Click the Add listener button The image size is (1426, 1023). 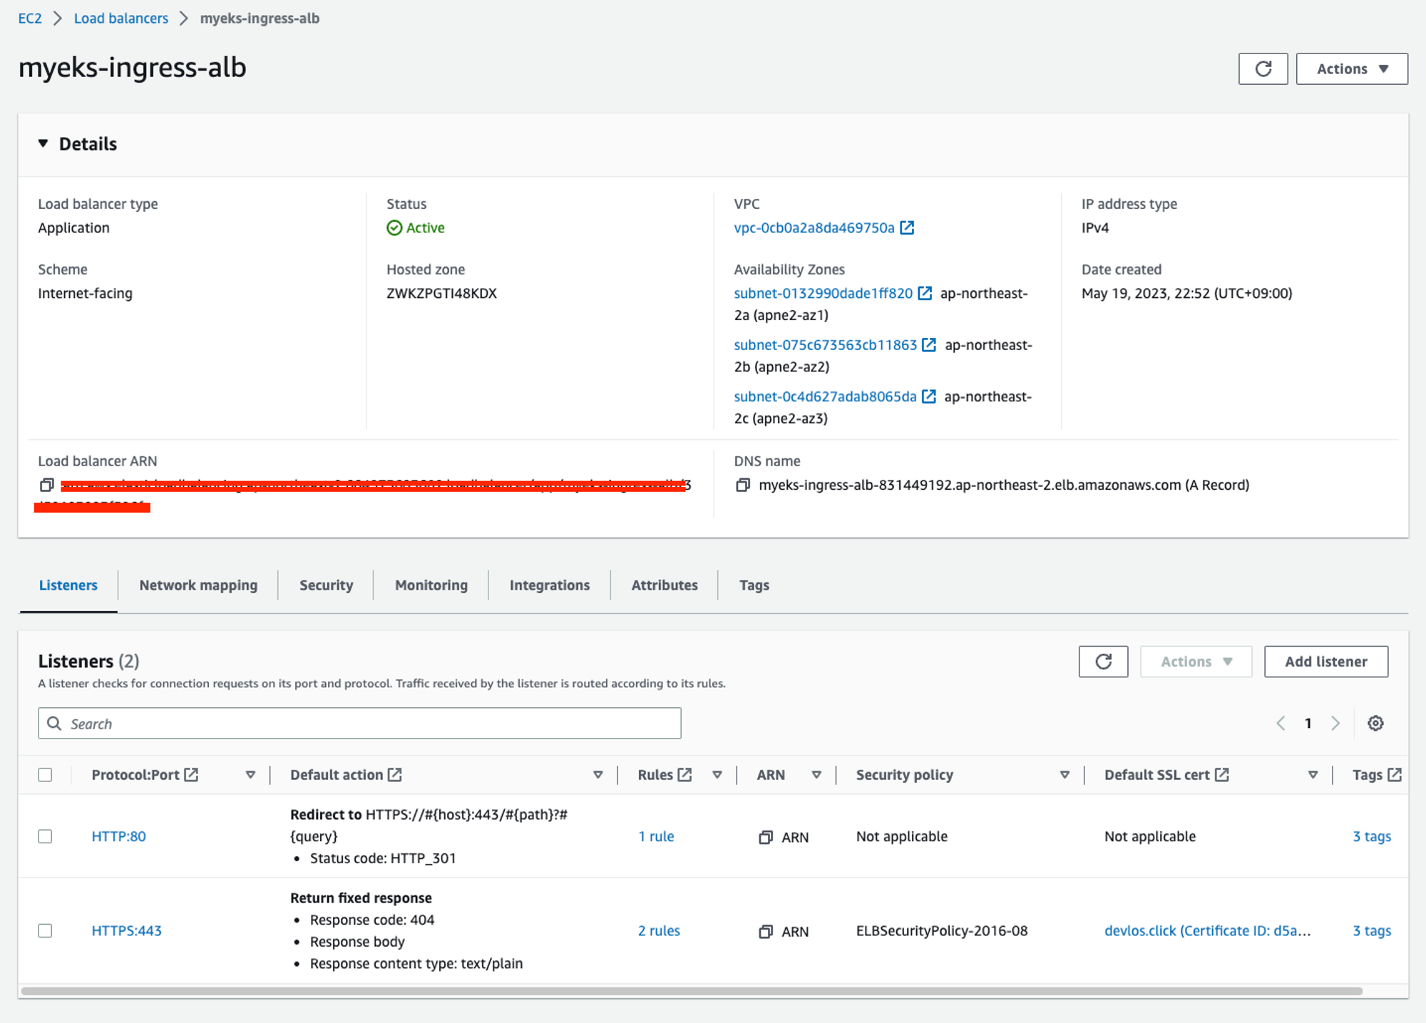(x=1325, y=662)
